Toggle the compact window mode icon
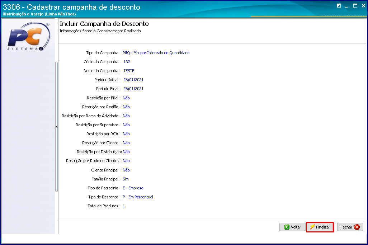Image resolution: width=368 pixels, height=245 pixels. [x=339, y=6]
